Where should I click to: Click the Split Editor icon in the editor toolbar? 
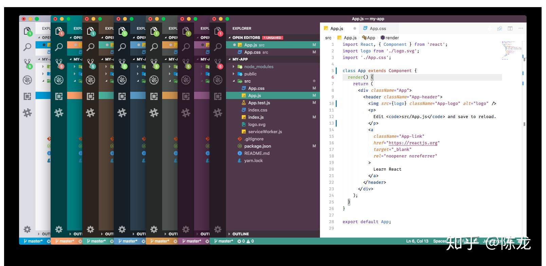(x=510, y=28)
